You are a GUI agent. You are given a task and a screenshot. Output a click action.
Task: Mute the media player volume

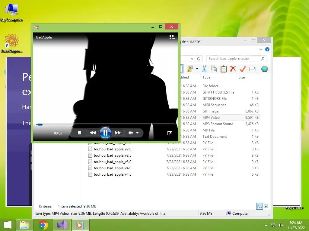[130, 133]
